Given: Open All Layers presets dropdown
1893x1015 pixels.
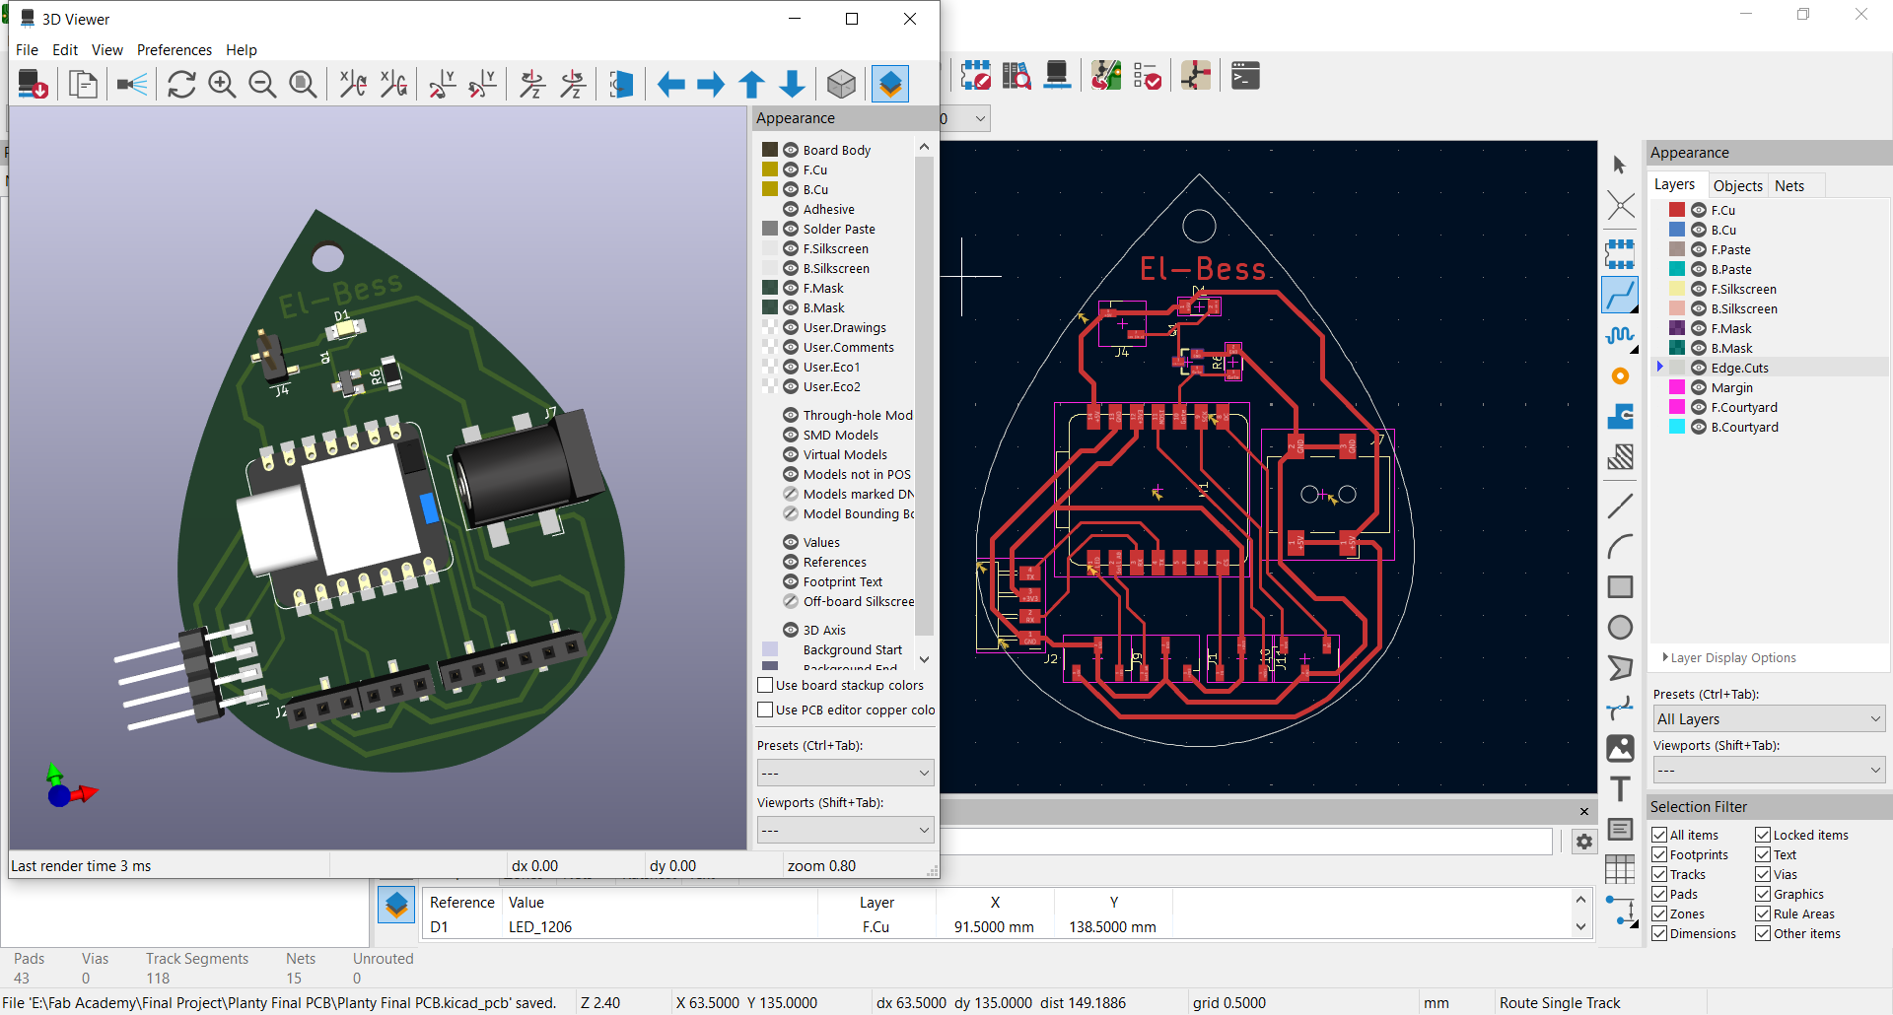Looking at the screenshot, I should click(x=1769, y=718).
